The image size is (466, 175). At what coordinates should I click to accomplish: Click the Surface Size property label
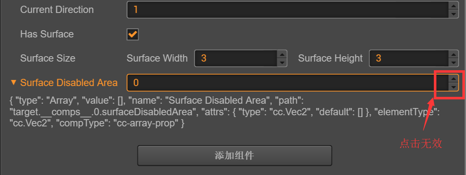point(48,58)
